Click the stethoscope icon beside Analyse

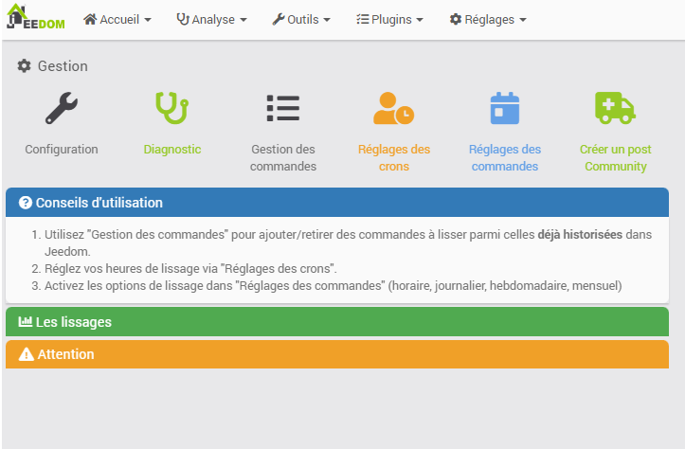(183, 19)
